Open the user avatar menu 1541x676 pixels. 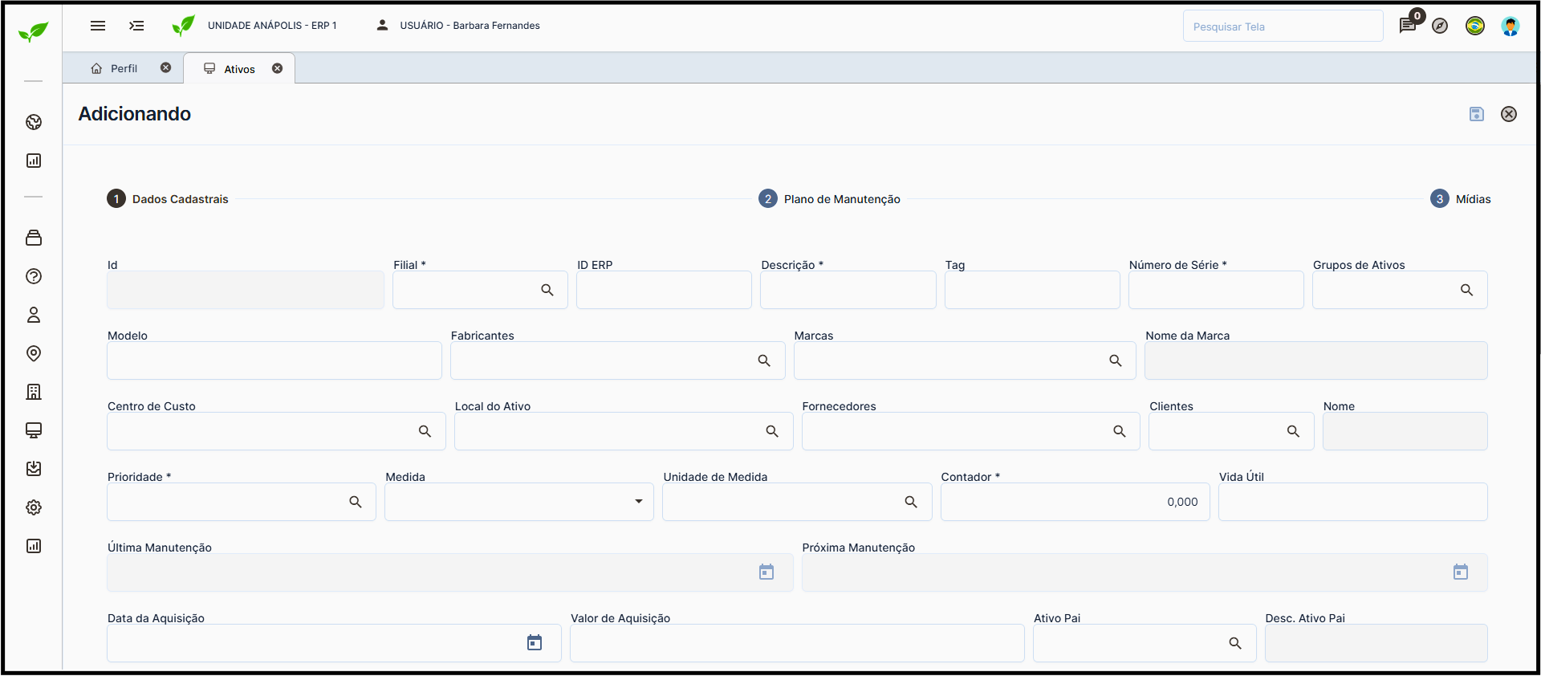(1510, 26)
